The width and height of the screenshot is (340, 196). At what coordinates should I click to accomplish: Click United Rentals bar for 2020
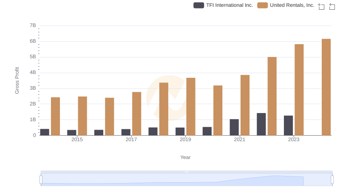pyautogui.click(x=218, y=111)
